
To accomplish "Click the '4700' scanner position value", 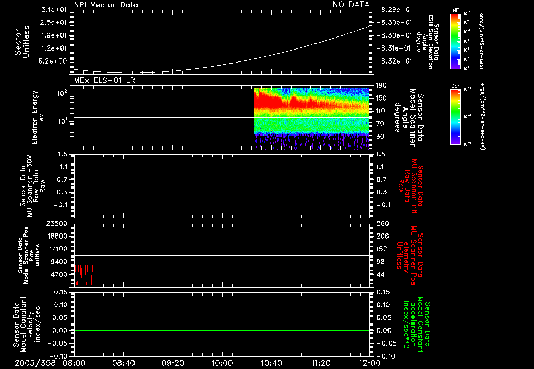I will tap(59, 274).
